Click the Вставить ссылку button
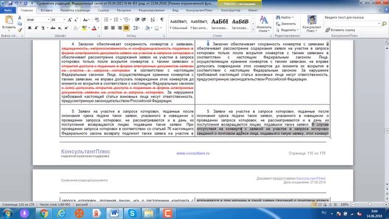The height and width of the screenshot is (219, 389). pyautogui.click(x=340, y=30)
